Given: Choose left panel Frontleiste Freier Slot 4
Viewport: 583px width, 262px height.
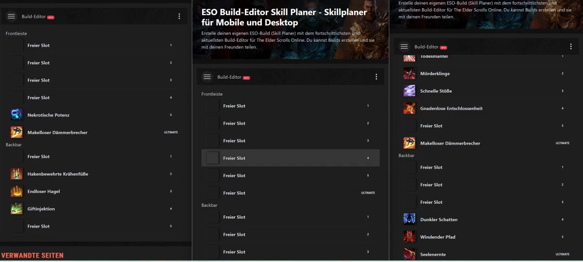Looking at the screenshot, I should (95, 98).
